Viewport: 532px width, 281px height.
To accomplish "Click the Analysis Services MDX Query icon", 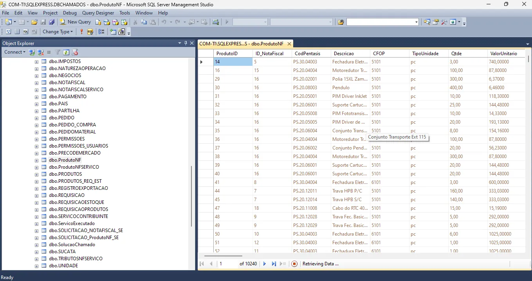I will coord(107,22).
